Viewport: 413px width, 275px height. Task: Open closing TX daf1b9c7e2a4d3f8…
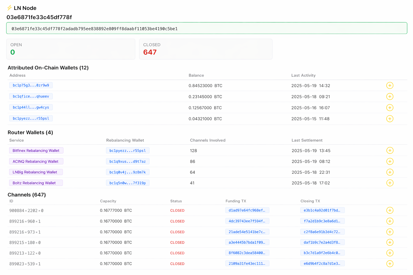tap(322, 242)
